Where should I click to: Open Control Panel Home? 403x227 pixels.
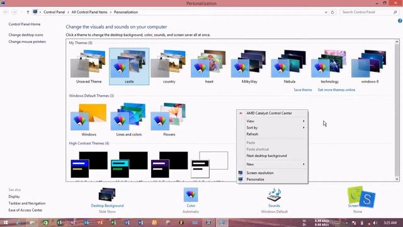pos(25,24)
